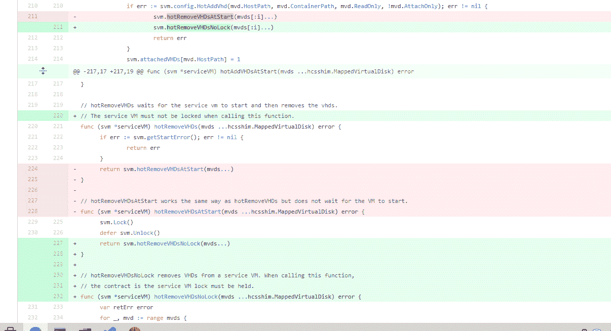Click the highlighted hotRemoveVHDsAtStart on deleted line 211
611x331 pixels.
(x=200, y=17)
